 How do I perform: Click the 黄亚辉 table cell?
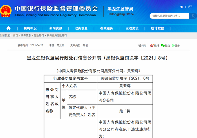coord(125,86)
